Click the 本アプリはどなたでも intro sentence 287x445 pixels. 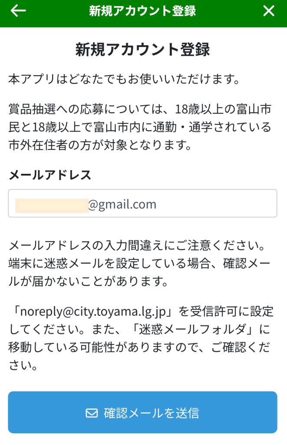point(124,80)
